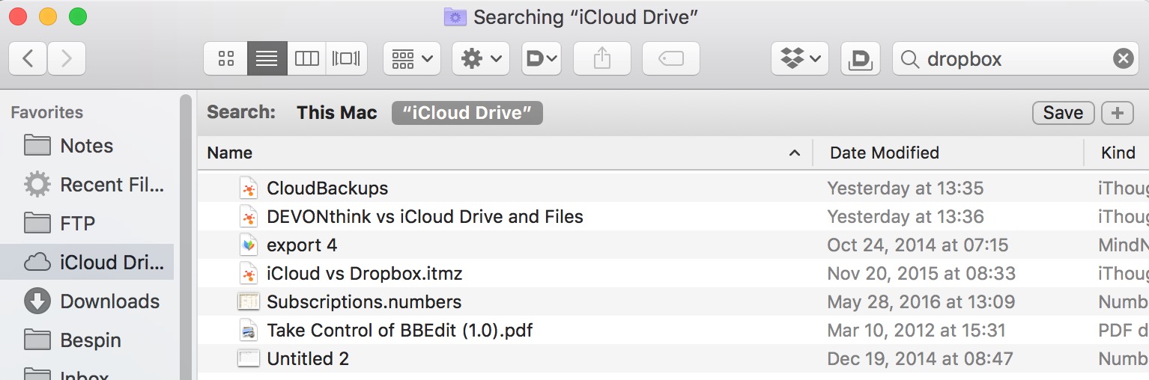Sort by the Name column header

(x=506, y=153)
